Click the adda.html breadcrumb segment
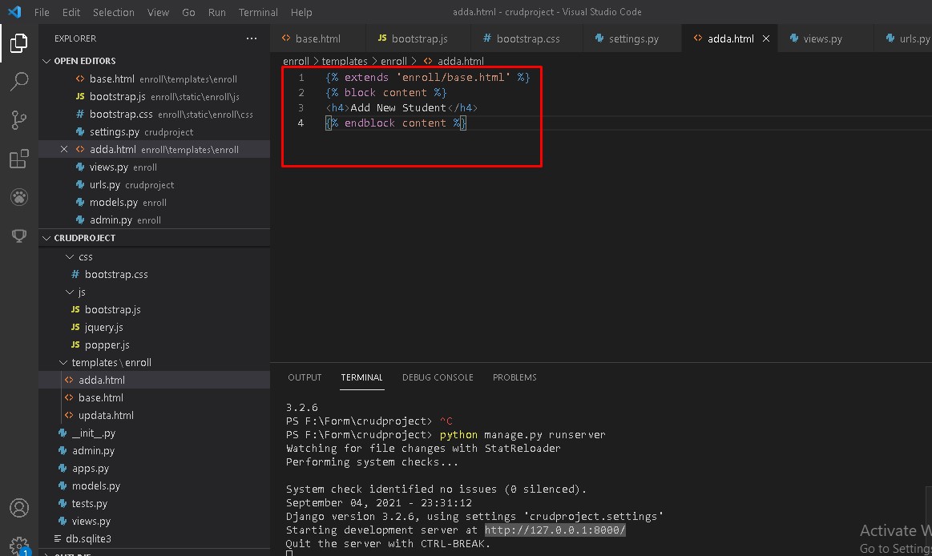Image resolution: width=932 pixels, height=556 pixels. 454,61
